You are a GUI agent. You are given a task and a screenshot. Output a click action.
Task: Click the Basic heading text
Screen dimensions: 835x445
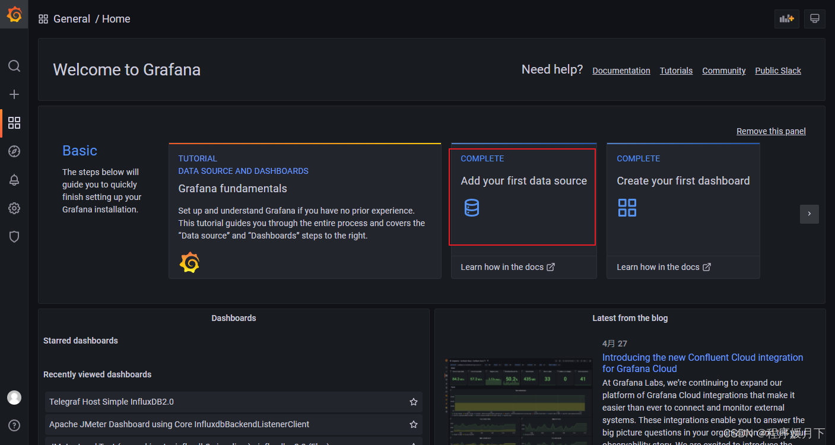click(x=80, y=151)
